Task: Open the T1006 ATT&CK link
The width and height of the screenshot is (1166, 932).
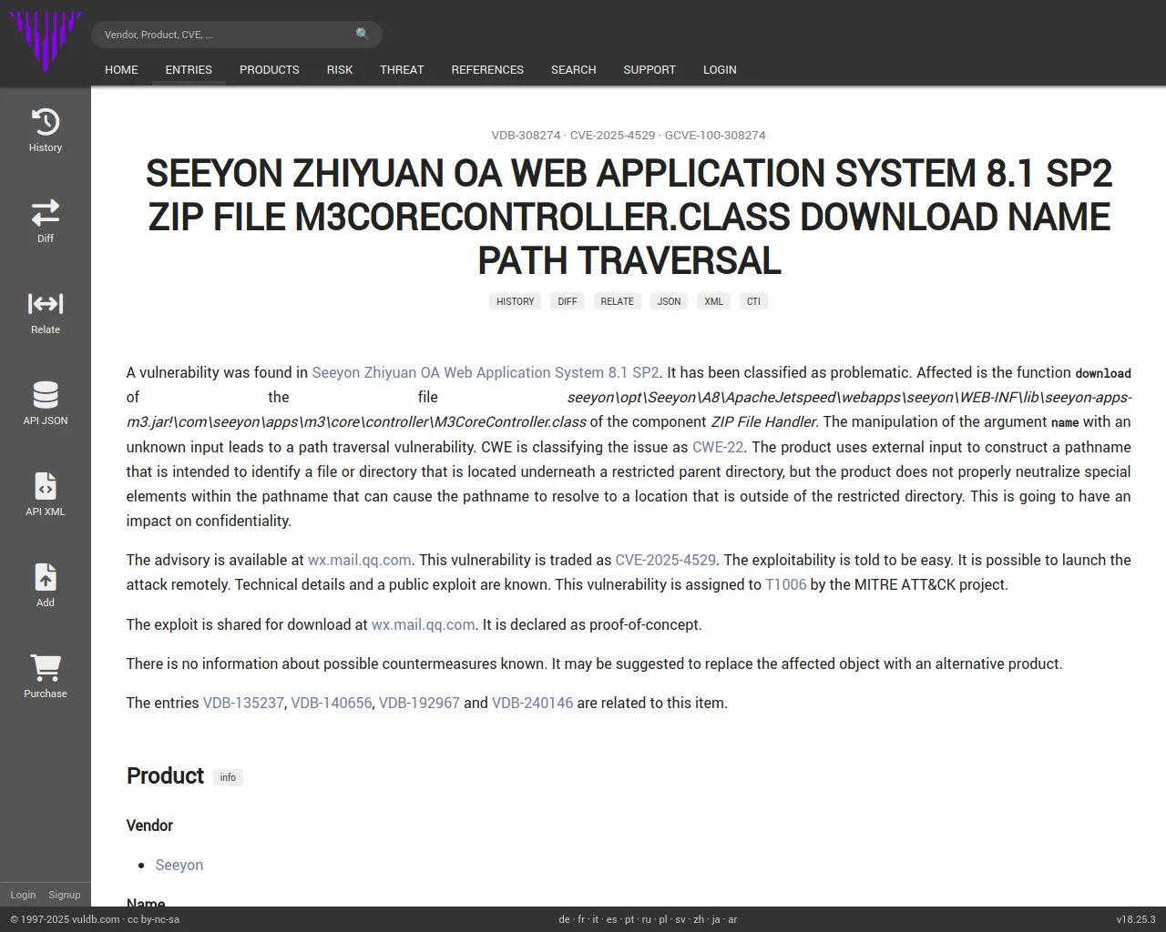Action: pos(785,584)
